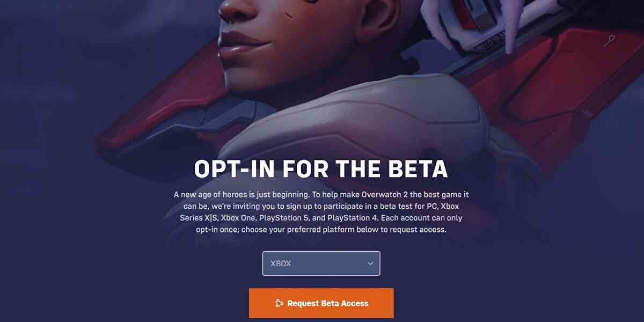Expand the platform list via chevron arrow
This screenshot has width=644, height=322.
370,264
